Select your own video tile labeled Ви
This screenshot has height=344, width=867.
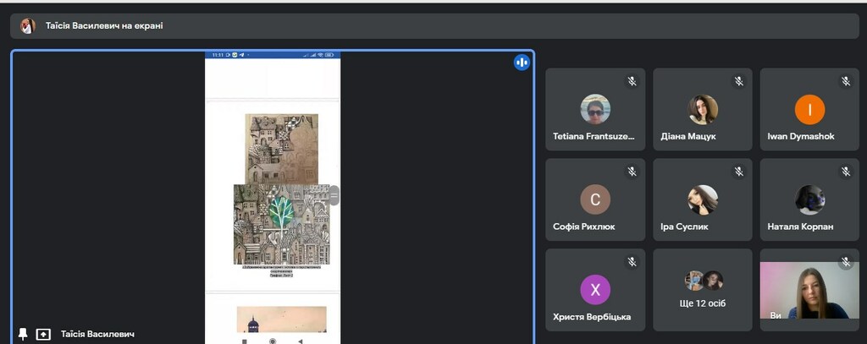pyautogui.click(x=809, y=290)
